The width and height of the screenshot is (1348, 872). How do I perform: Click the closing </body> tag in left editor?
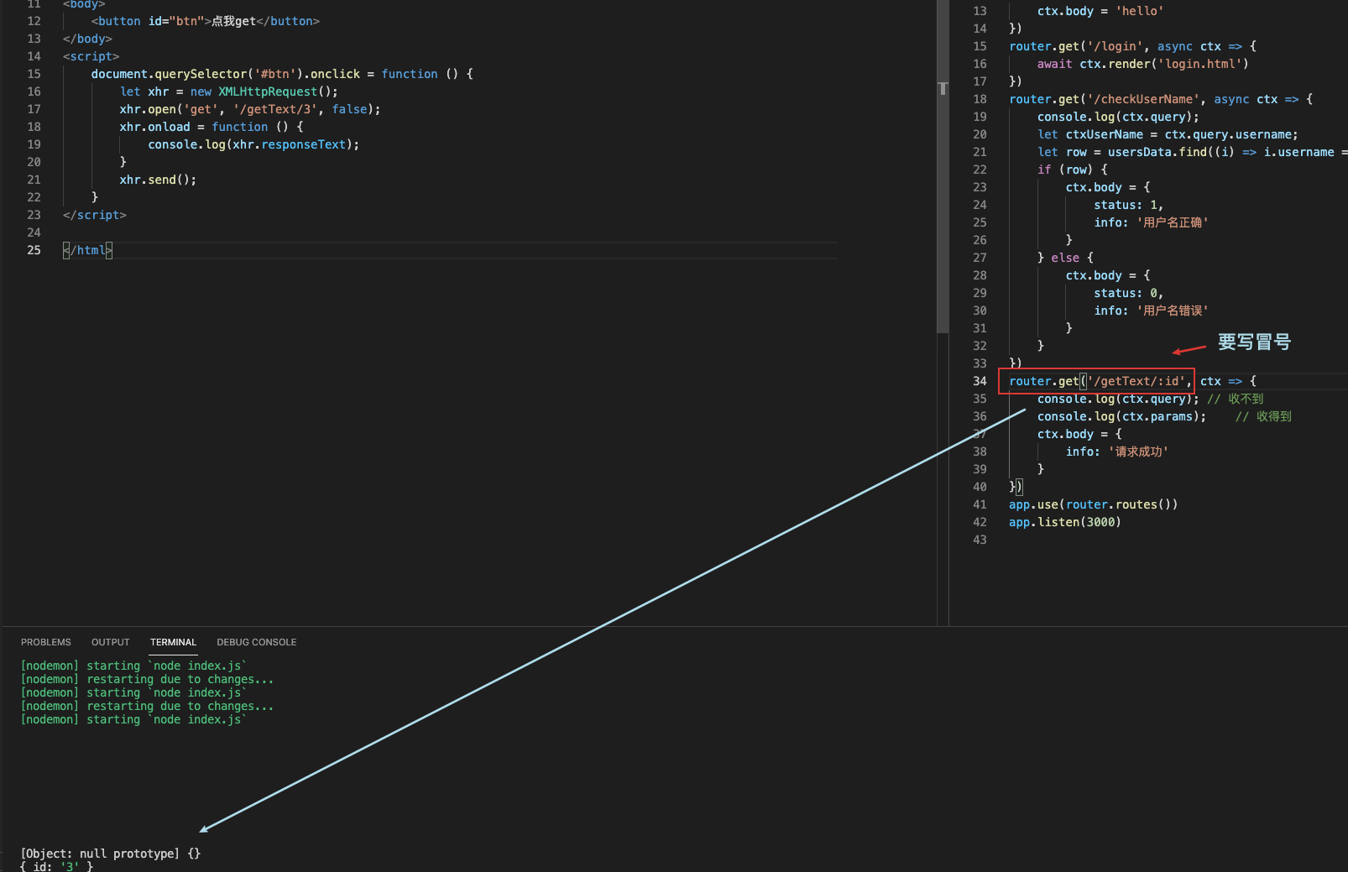click(87, 39)
